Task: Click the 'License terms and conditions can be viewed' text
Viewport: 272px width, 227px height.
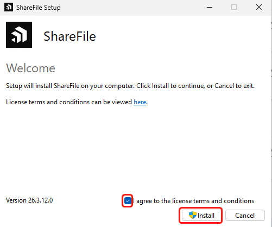Action: tap(69, 102)
